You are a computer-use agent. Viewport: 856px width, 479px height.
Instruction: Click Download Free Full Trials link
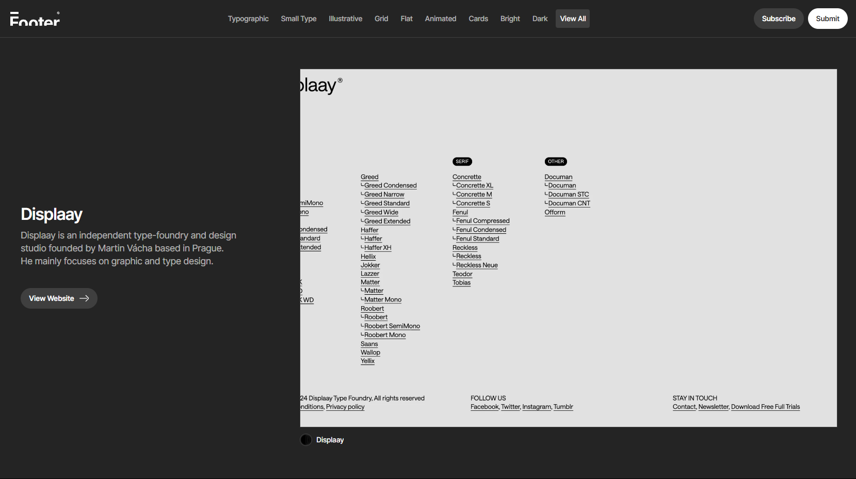[766, 407]
